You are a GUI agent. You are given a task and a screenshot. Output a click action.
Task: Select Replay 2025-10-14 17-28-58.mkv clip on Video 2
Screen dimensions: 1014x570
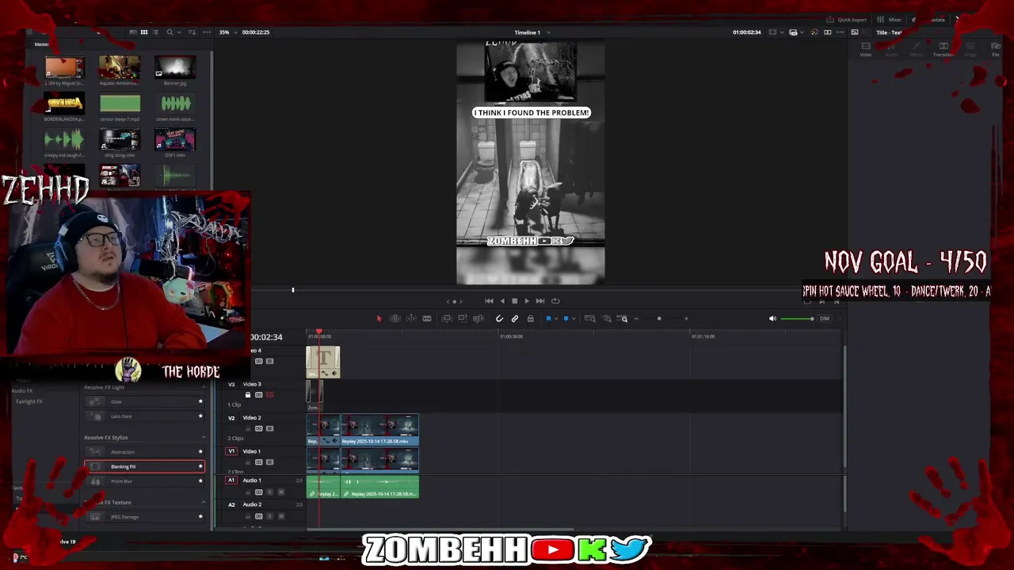point(379,430)
